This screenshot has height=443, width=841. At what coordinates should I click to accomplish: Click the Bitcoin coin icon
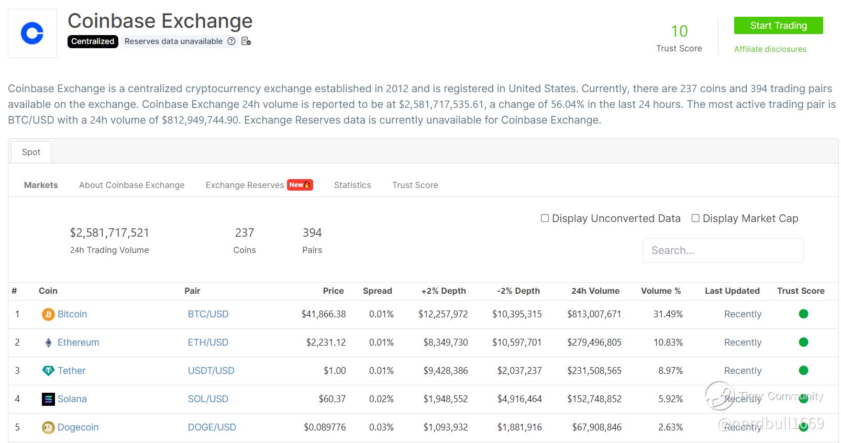point(48,314)
